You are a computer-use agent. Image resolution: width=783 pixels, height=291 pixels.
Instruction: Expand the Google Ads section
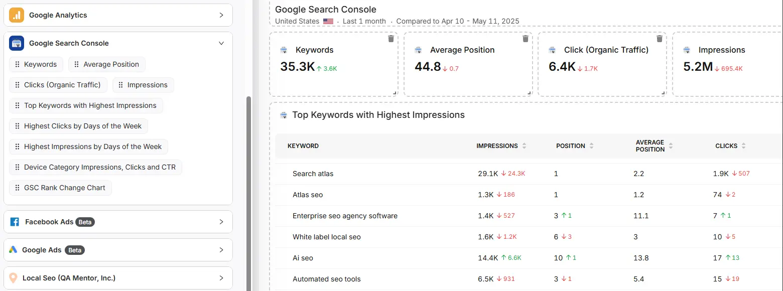click(x=221, y=250)
